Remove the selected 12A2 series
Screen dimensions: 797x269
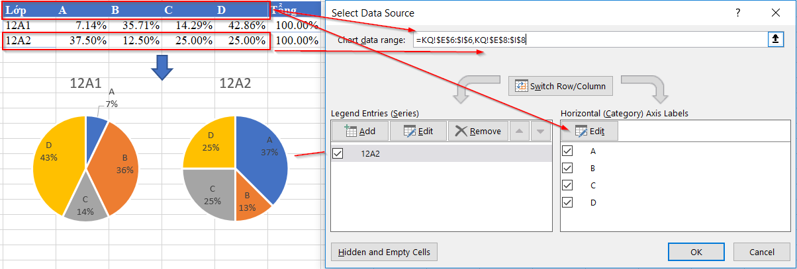pyautogui.click(x=477, y=131)
